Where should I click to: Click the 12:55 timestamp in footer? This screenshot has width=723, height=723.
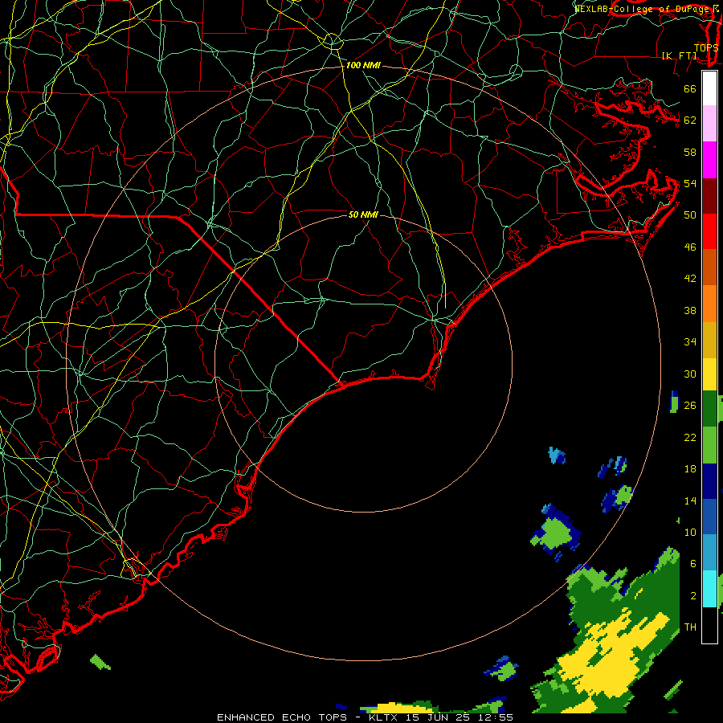pyautogui.click(x=495, y=717)
